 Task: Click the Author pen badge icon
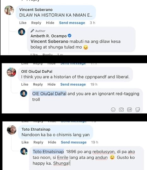click(32, 31)
